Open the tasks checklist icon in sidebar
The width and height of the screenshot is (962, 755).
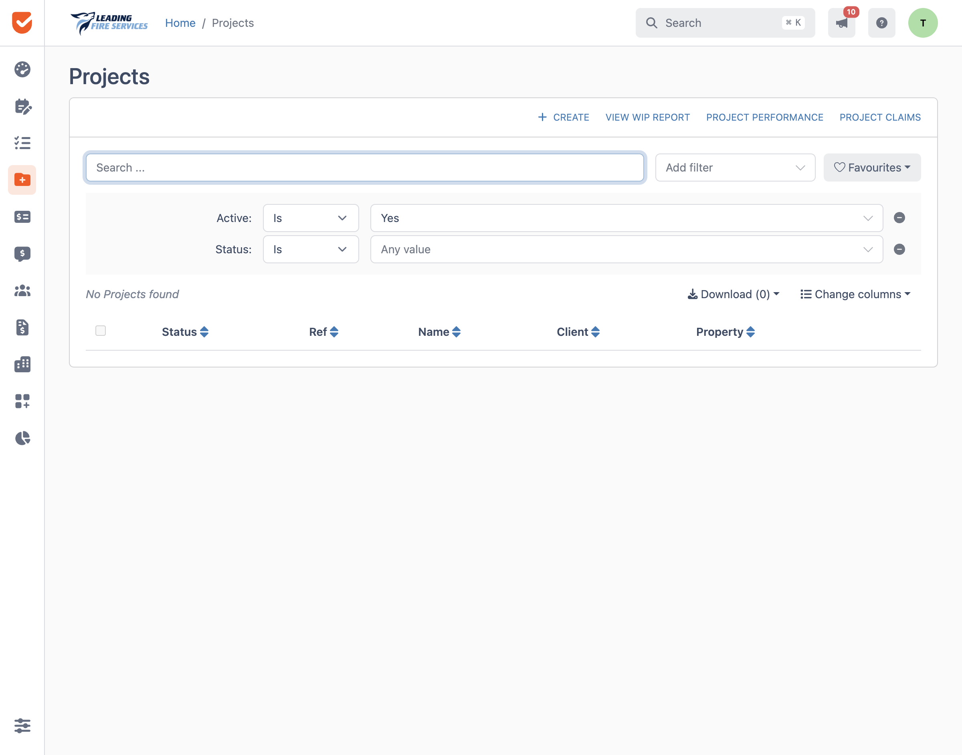(x=22, y=143)
